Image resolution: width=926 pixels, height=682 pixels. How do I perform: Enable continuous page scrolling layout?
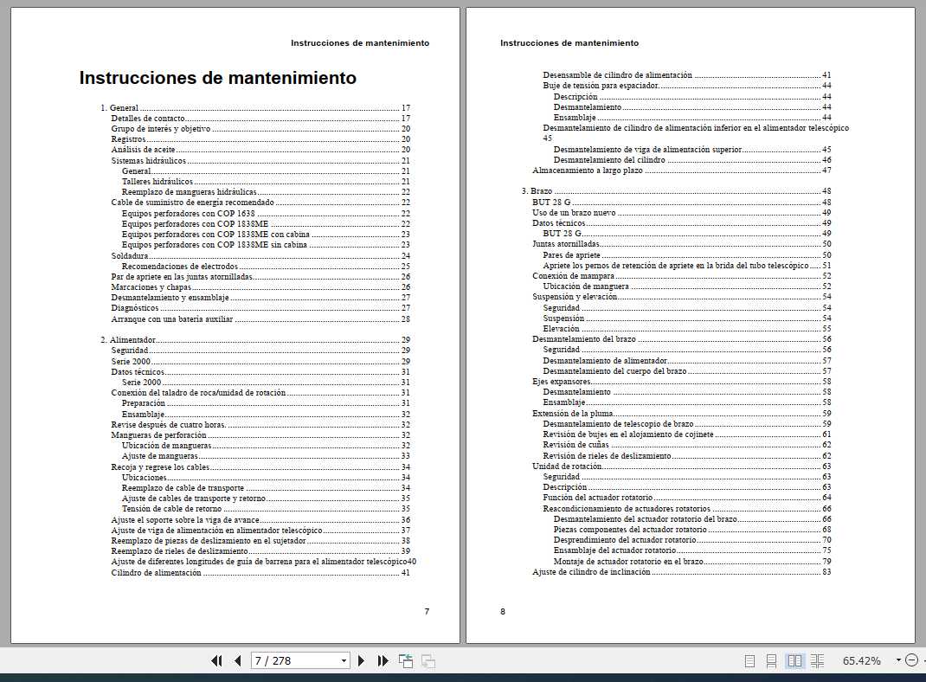coord(771,661)
